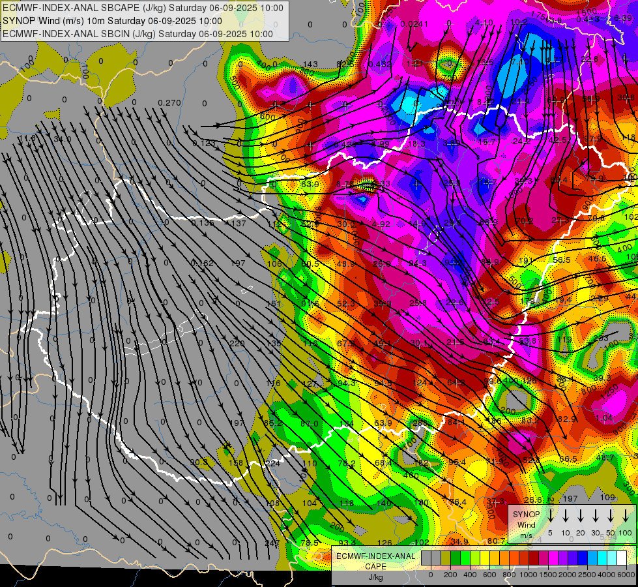
Task: Click the '56.5' value on the map
Action: tap(562, 260)
